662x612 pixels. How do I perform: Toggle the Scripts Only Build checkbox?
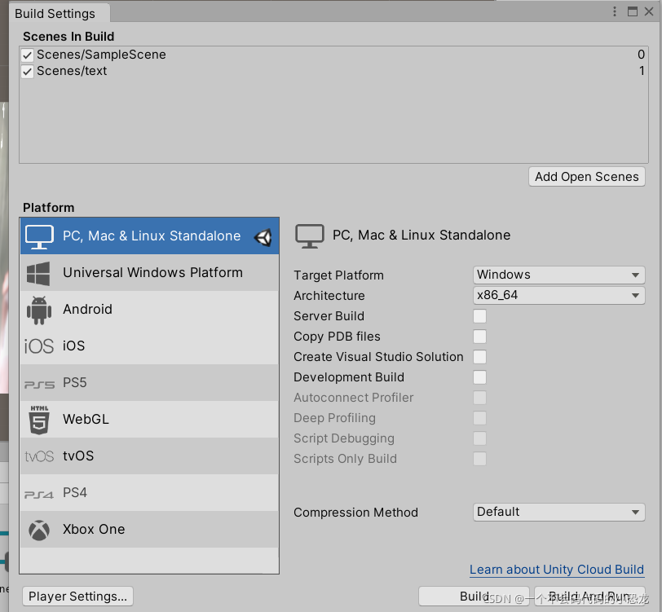pos(479,458)
